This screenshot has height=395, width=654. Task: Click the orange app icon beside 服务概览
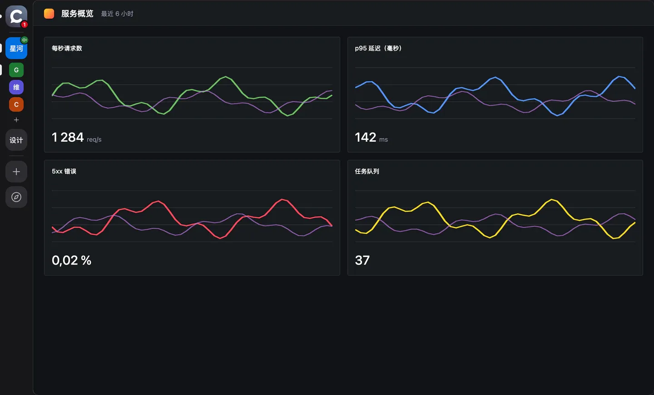click(49, 14)
